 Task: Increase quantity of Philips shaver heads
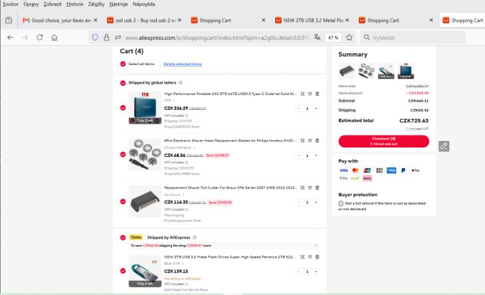pos(316,155)
